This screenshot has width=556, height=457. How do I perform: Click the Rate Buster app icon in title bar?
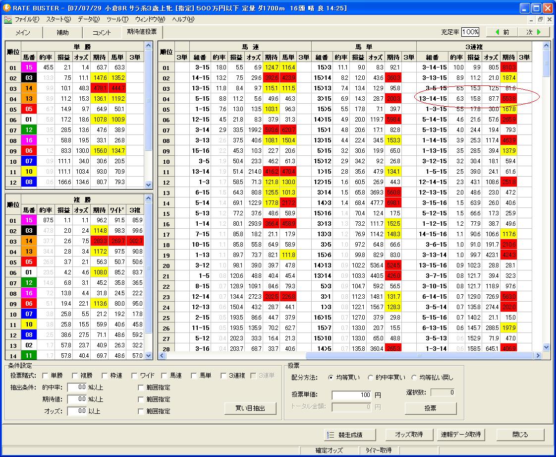click(x=7, y=8)
